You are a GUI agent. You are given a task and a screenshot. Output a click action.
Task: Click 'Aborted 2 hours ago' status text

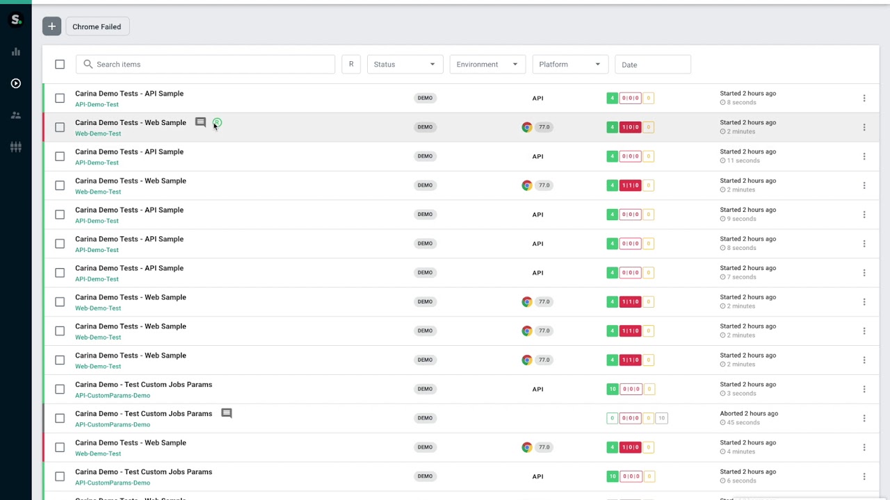pos(749,413)
